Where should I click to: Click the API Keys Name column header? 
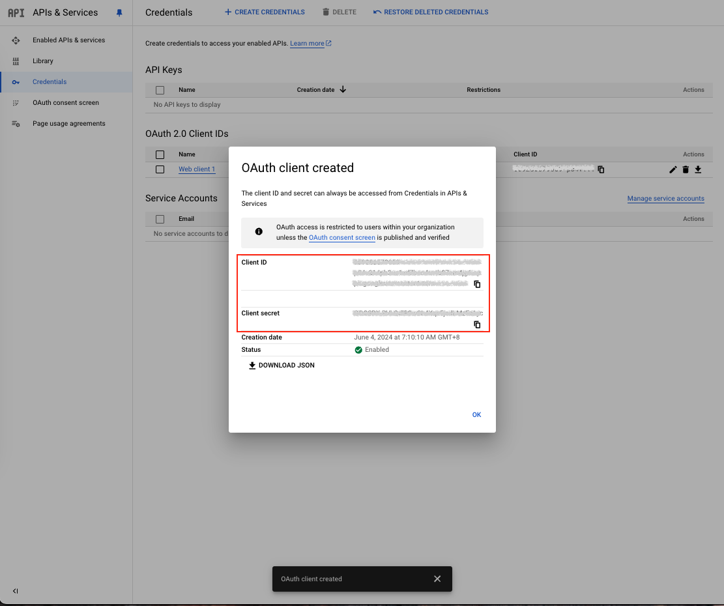(x=187, y=90)
